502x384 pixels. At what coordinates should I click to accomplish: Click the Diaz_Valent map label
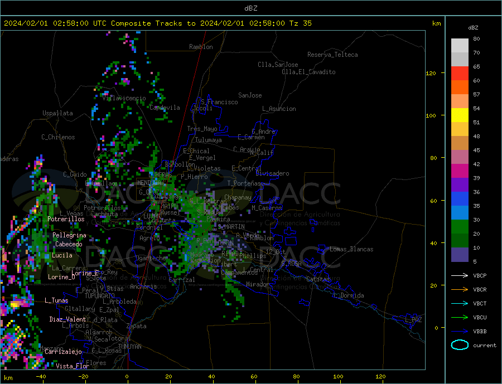[x=67, y=319]
